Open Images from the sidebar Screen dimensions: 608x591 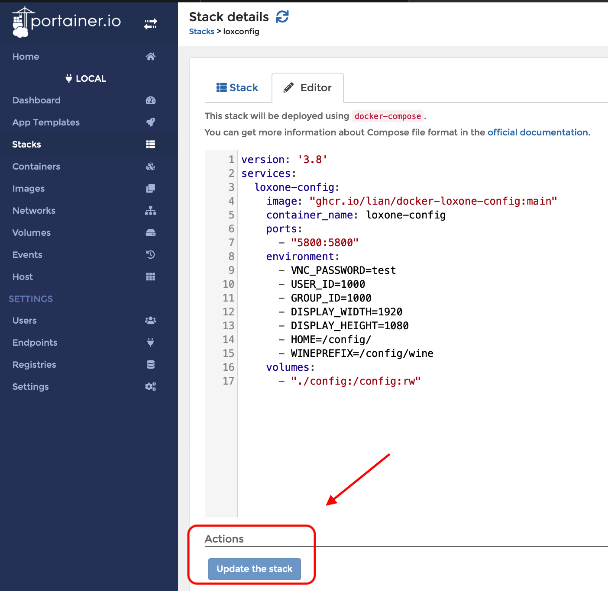coord(29,189)
